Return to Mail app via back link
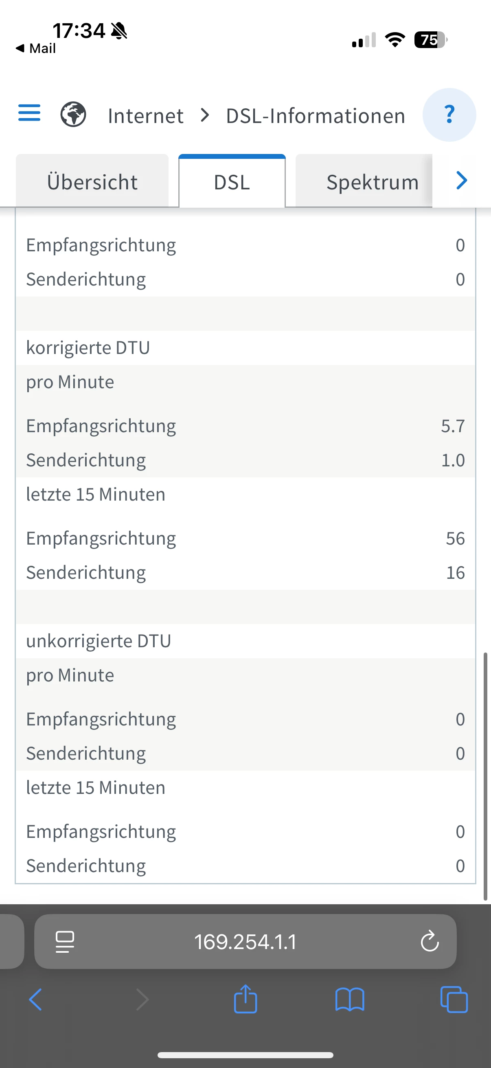This screenshot has height=1068, width=491. (36, 48)
